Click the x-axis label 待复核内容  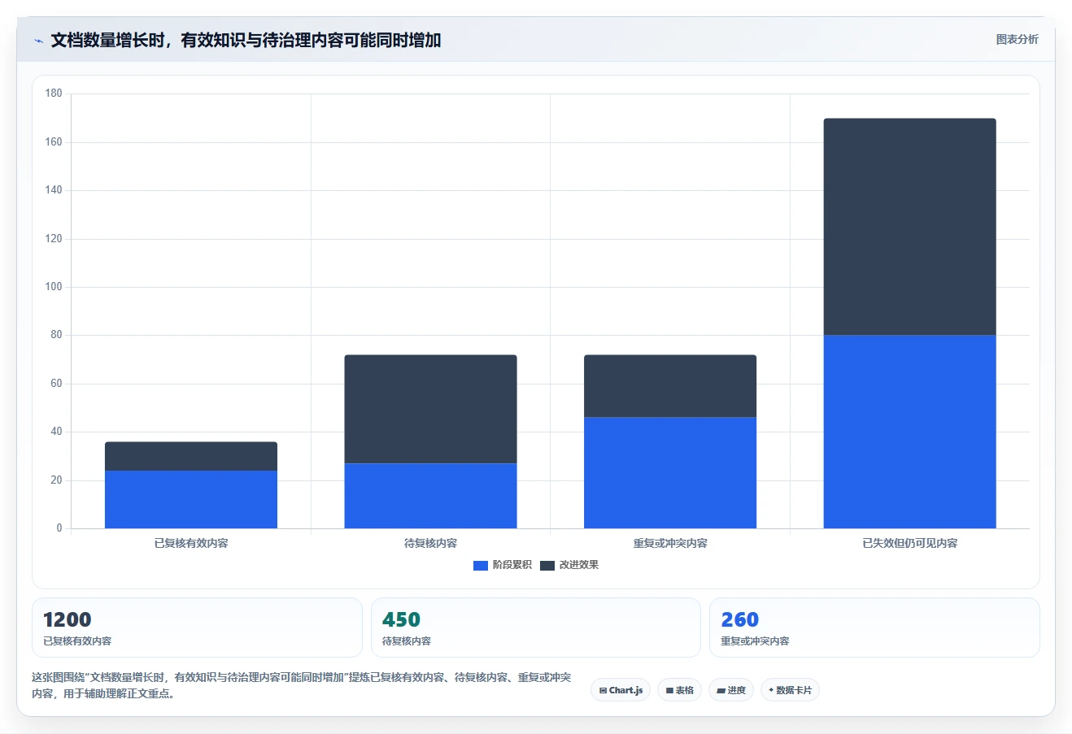tap(430, 543)
